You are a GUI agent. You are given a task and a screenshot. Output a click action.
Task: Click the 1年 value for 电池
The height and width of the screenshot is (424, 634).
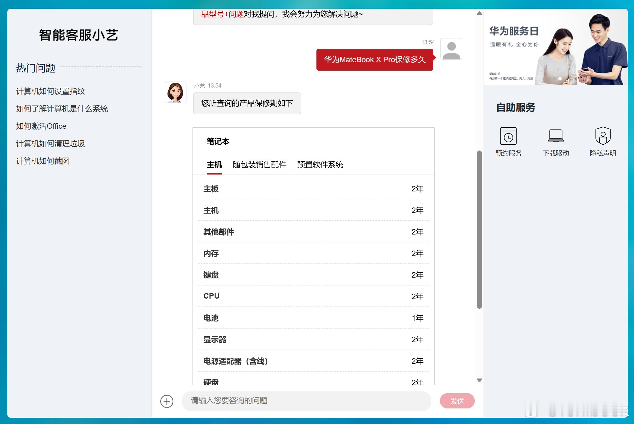[x=417, y=318]
